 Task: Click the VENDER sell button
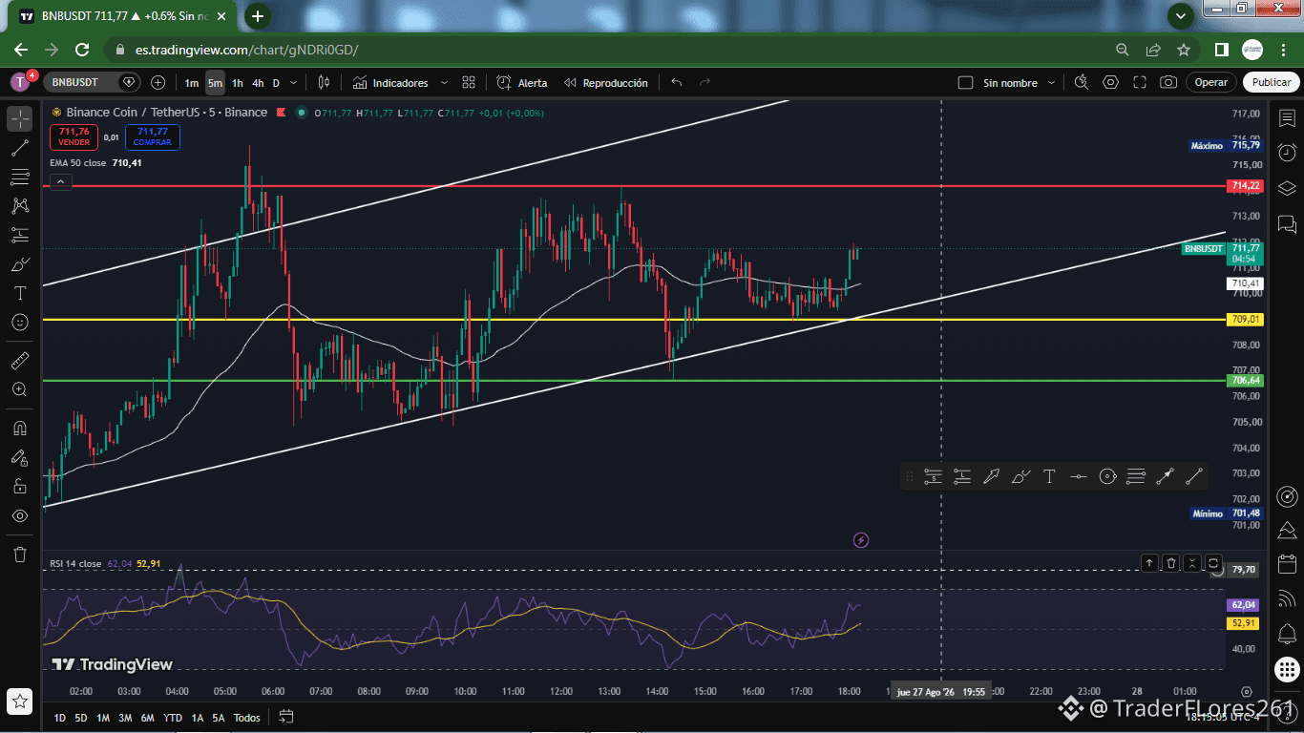coord(74,136)
